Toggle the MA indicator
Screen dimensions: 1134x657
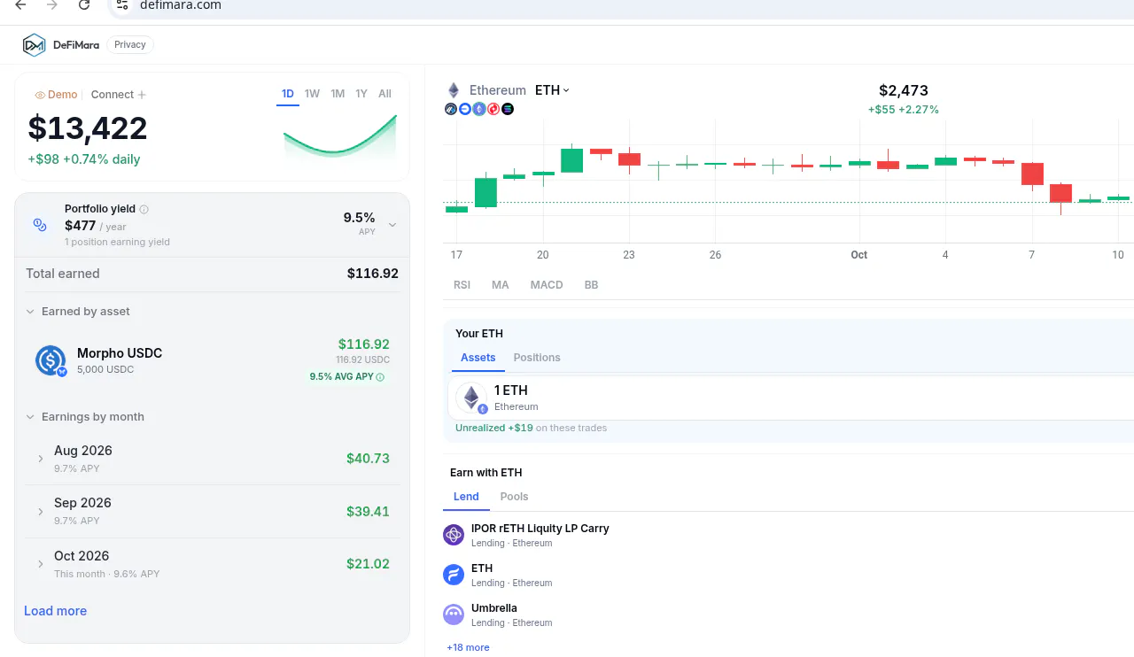tap(501, 285)
